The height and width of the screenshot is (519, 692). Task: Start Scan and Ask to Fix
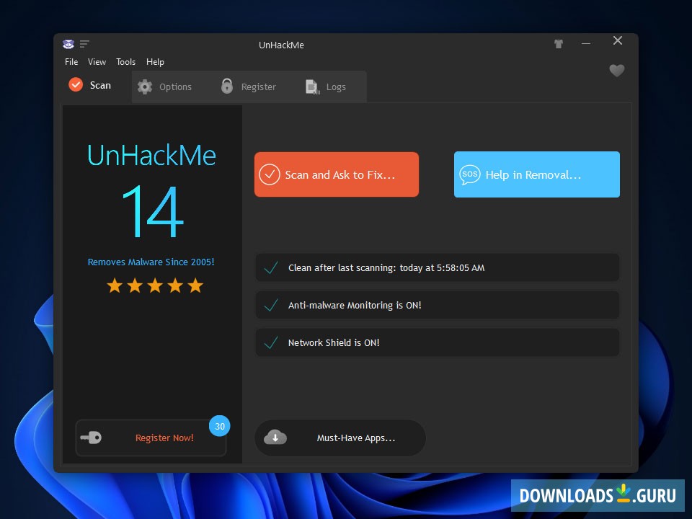tap(337, 174)
